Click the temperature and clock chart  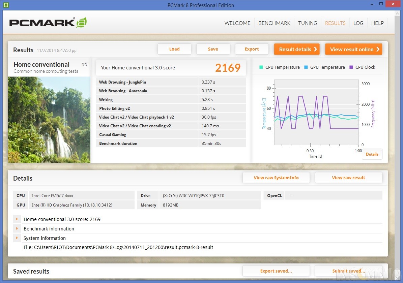point(316,113)
